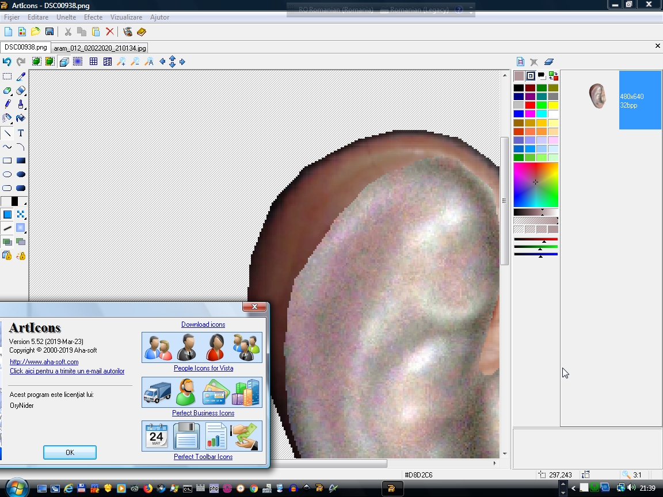Toggle the 3D cube view mode button

(x=64, y=62)
